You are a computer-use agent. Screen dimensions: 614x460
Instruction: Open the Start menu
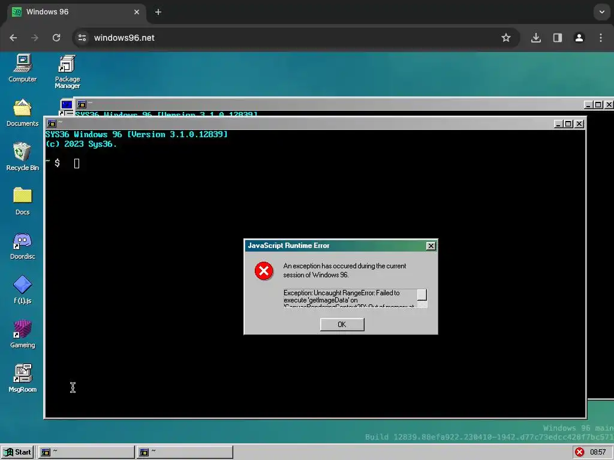pos(17,452)
